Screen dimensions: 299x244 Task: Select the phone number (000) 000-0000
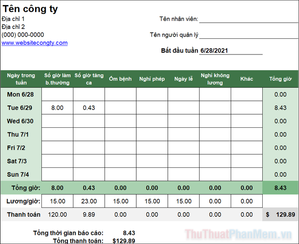(23, 35)
